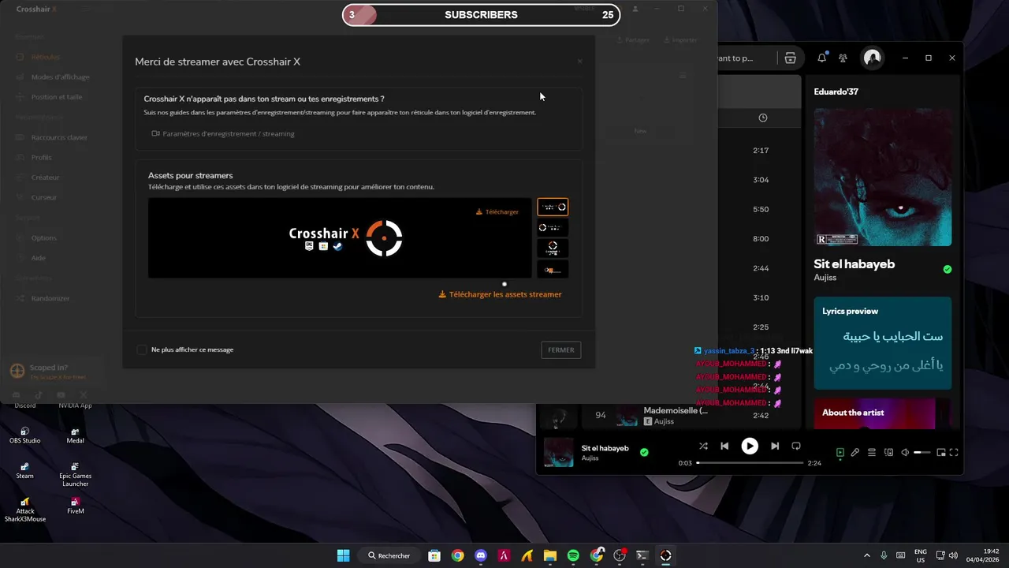
Task: Open Crosshair X taskbar icon
Action: [x=666, y=555]
